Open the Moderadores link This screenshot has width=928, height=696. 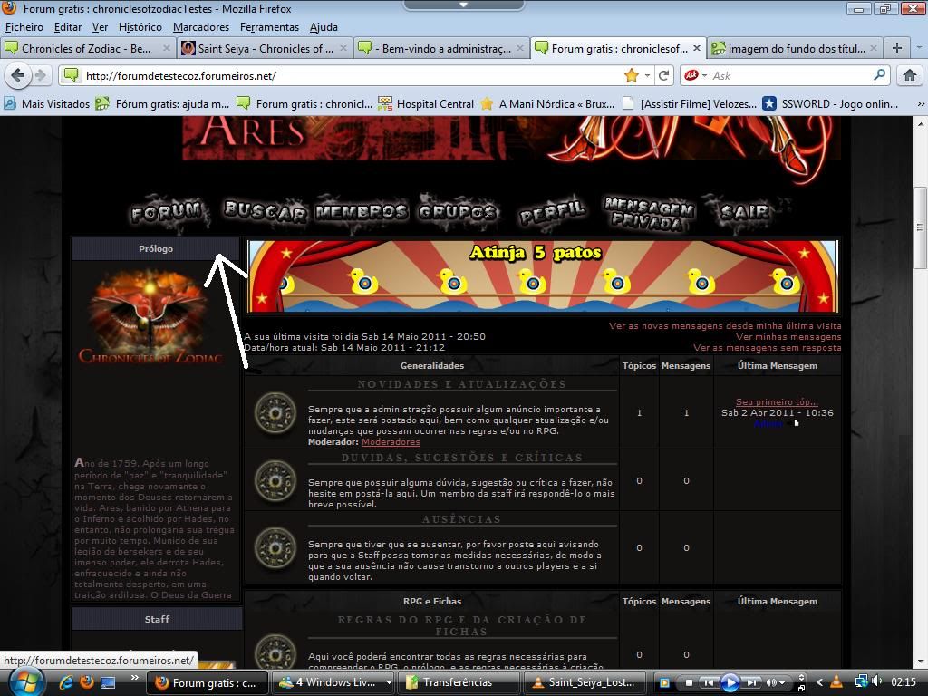(x=391, y=442)
